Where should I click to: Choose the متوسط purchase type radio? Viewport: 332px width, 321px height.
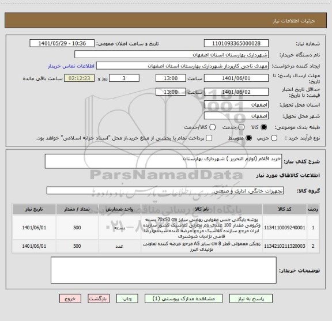248,138
